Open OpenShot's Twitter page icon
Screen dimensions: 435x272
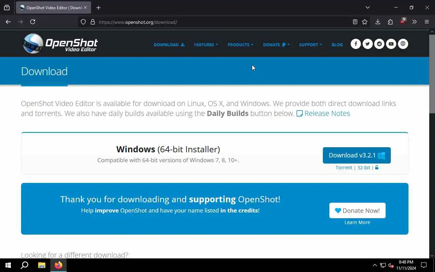pyautogui.click(x=367, y=44)
